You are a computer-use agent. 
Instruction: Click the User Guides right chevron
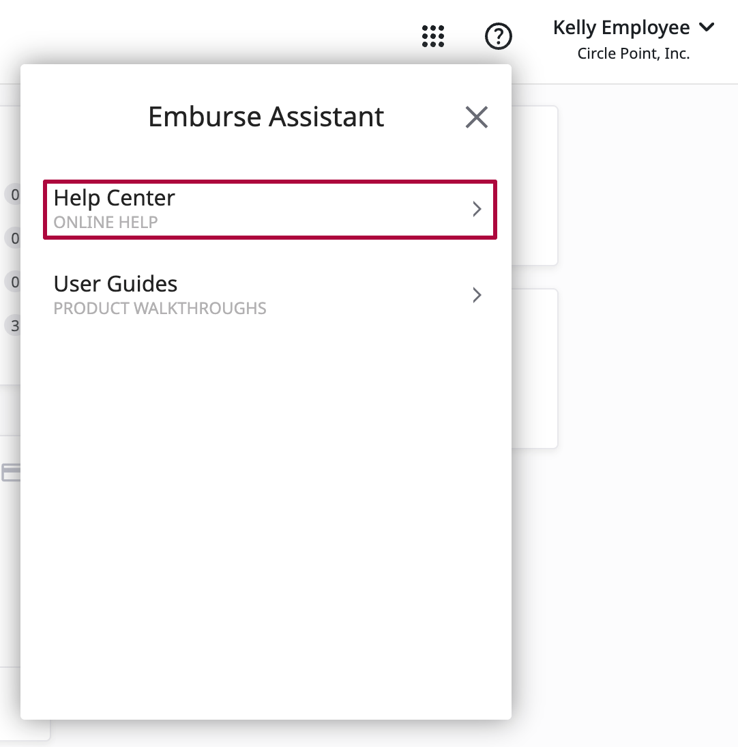(x=477, y=295)
